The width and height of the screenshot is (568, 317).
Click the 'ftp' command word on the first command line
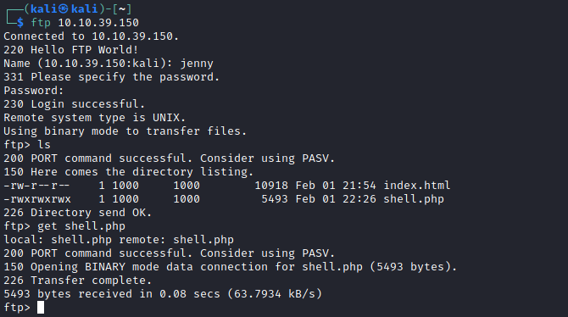click(x=41, y=23)
